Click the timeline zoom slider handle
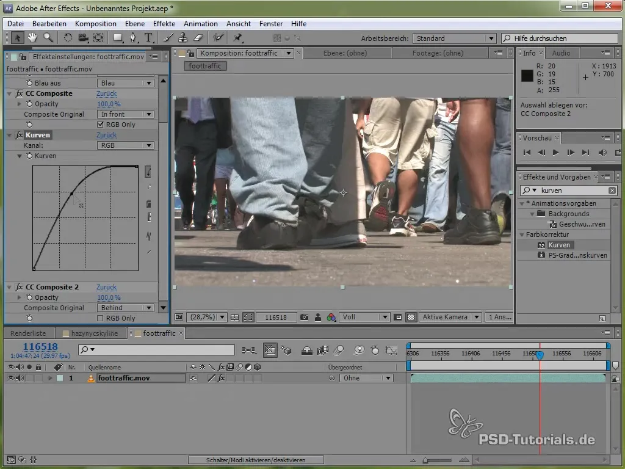 click(x=425, y=460)
